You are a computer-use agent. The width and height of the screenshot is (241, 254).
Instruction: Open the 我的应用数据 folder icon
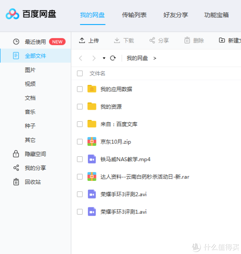point(92,89)
